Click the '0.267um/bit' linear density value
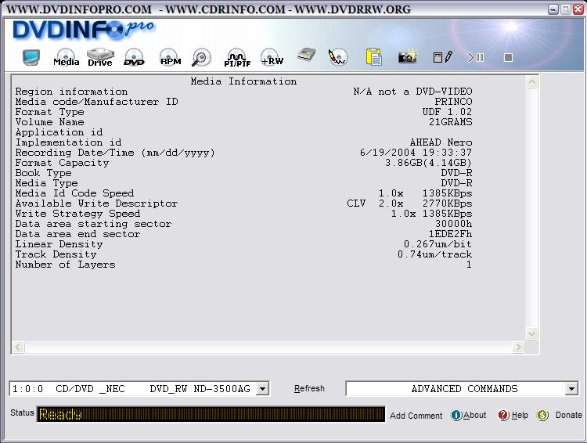 tap(438, 244)
